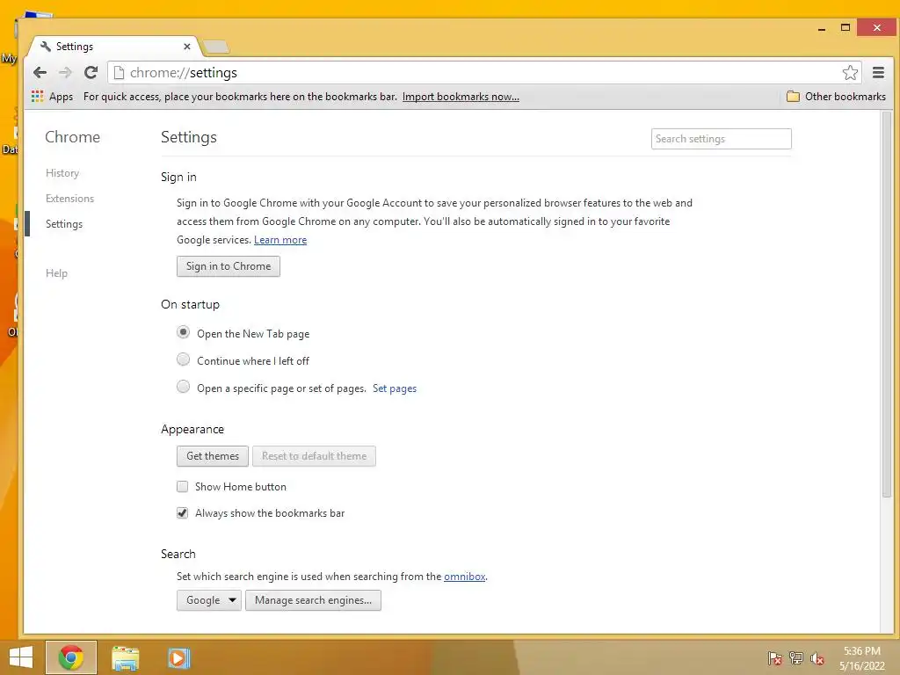The height and width of the screenshot is (675, 900).
Task: Open File Explorer from the taskbar
Action: [x=125, y=657]
